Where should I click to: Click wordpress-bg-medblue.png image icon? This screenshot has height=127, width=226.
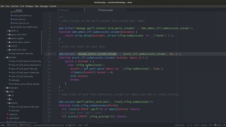click(12, 27)
